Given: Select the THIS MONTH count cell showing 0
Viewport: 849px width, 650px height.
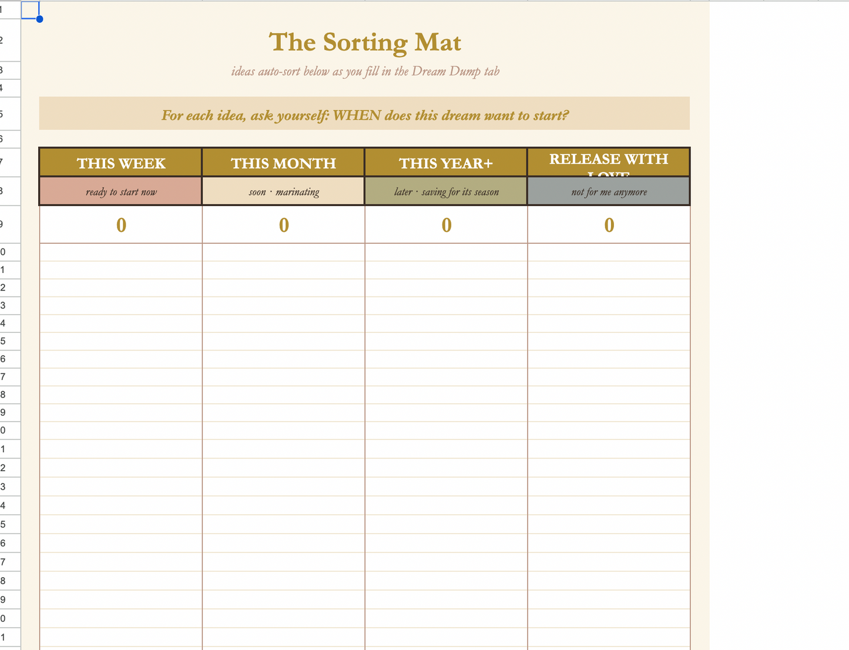Looking at the screenshot, I should click(x=283, y=225).
